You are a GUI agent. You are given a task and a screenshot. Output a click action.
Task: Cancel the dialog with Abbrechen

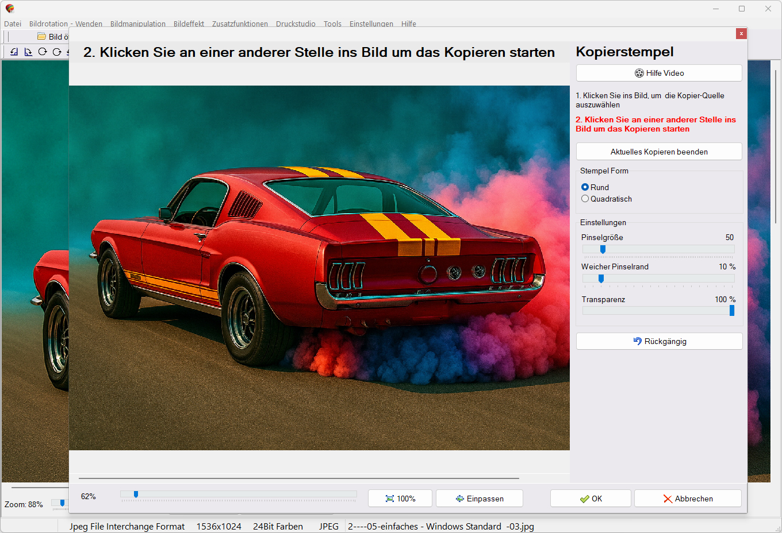point(688,499)
